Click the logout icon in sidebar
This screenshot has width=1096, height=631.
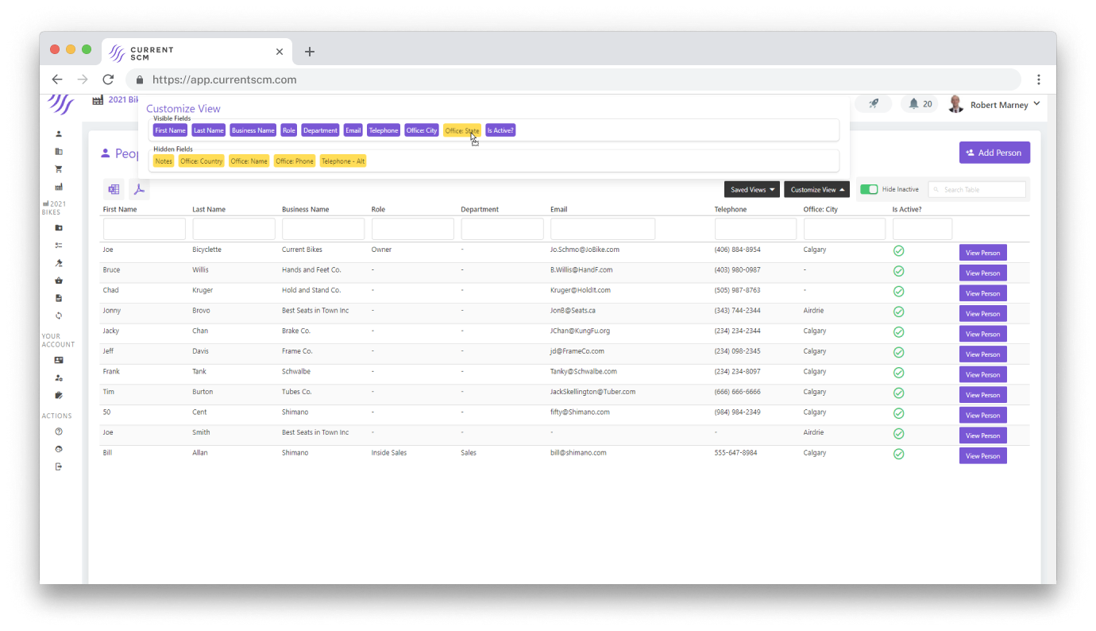[x=59, y=466]
